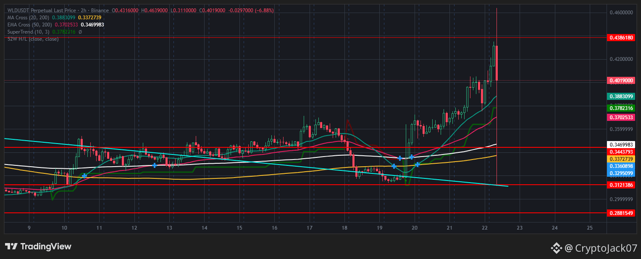Viewport: 641px width, 259px height.
Task: Click white 0.3469983 in the EMA Cross legend
Action: pyautogui.click(x=92, y=25)
